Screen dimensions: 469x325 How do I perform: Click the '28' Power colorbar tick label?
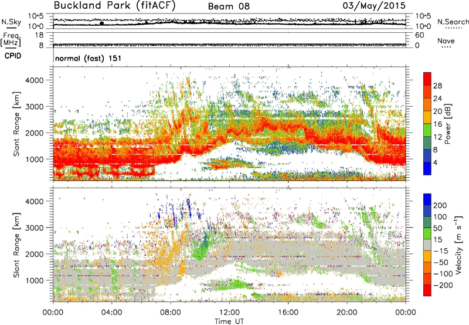click(437, 86)
